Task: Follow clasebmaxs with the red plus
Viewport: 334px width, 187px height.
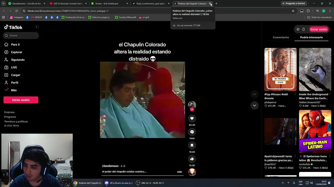Action: coord(192,110)
